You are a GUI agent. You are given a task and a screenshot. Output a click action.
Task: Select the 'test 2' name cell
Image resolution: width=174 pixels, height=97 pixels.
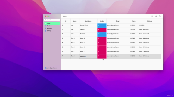click(75, 34)
